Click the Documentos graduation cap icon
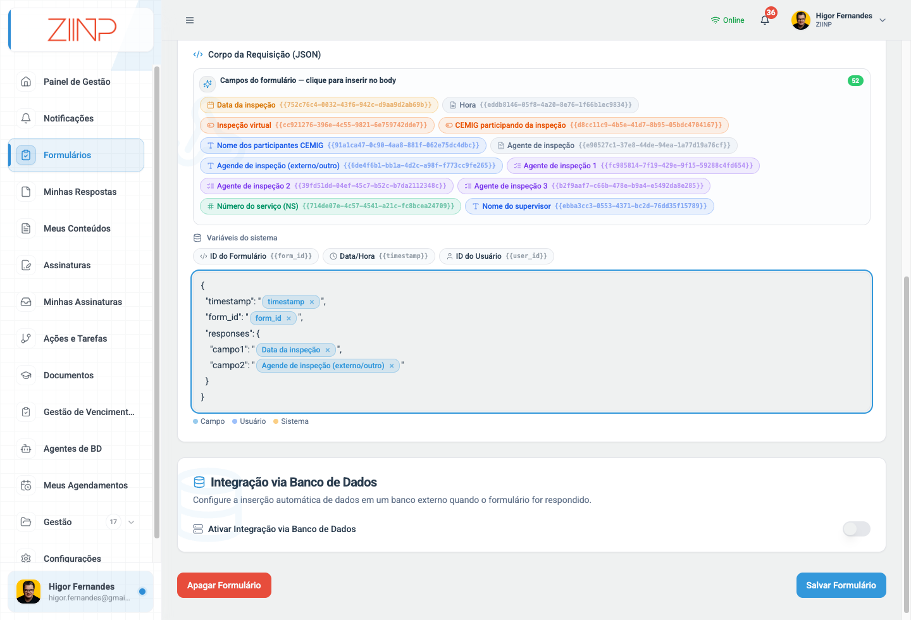Image resolution: width=911 pixels, height=620 pixels. click(26, 375)
